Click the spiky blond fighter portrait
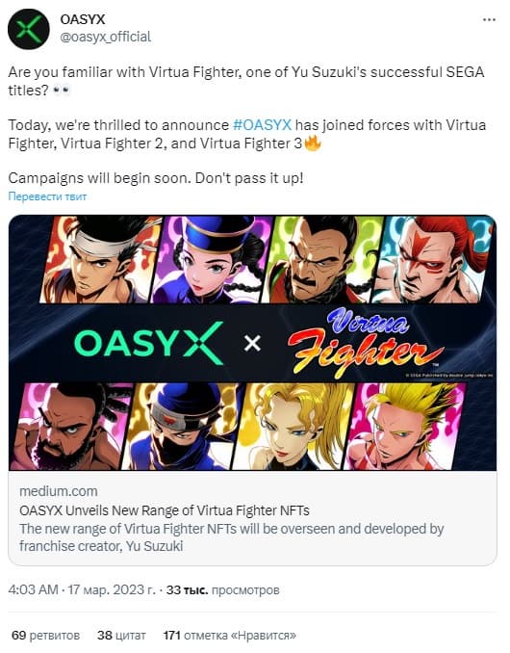 point(404,427)
